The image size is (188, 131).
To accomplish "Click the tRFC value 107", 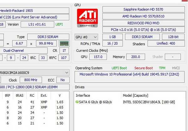I will [x=64, y=58].
